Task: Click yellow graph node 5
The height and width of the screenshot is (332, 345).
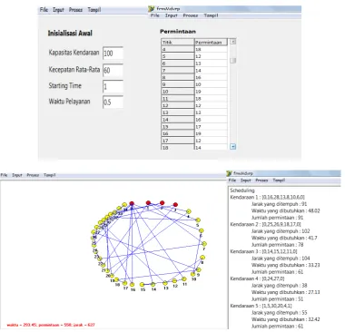Action: coord(198,220)
